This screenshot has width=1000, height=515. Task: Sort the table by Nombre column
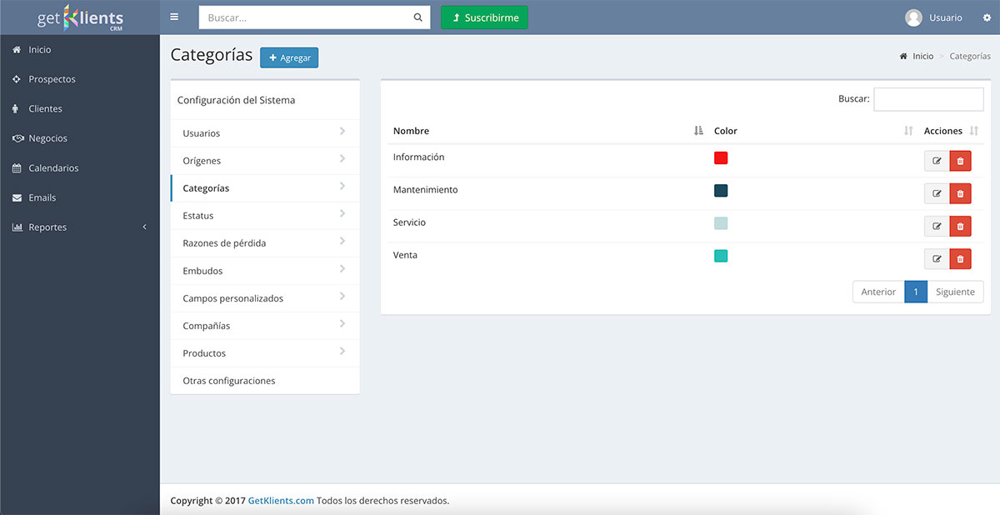698,131
